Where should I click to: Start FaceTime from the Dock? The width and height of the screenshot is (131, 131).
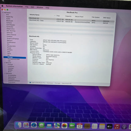click(x=72, y=126)
